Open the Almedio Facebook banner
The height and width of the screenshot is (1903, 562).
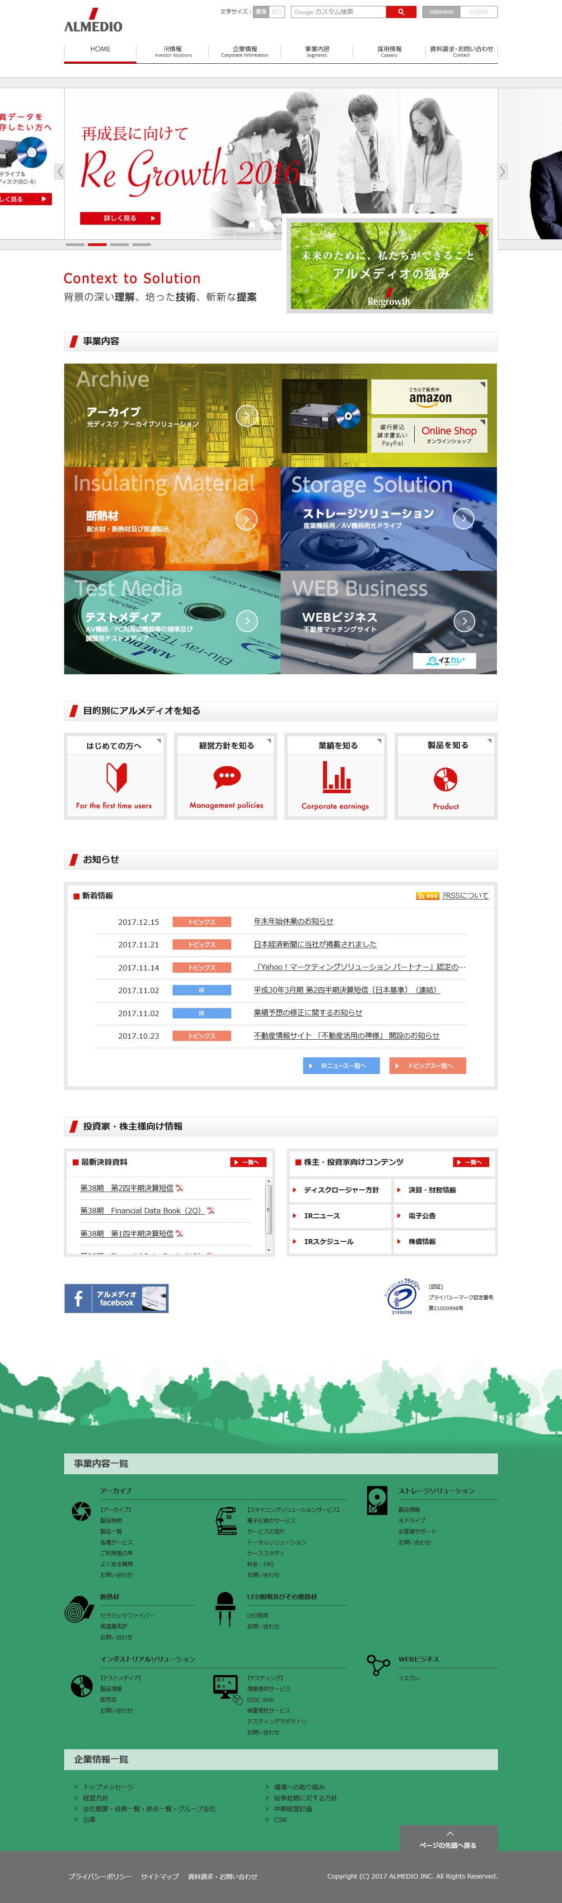tap(117, 1298)
